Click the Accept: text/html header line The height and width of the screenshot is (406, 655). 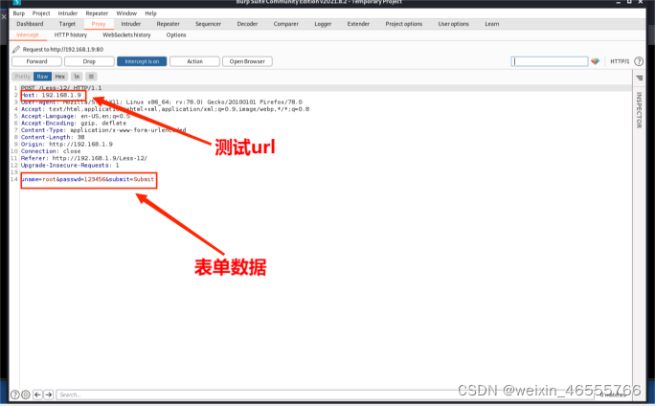tap(166, 109)
